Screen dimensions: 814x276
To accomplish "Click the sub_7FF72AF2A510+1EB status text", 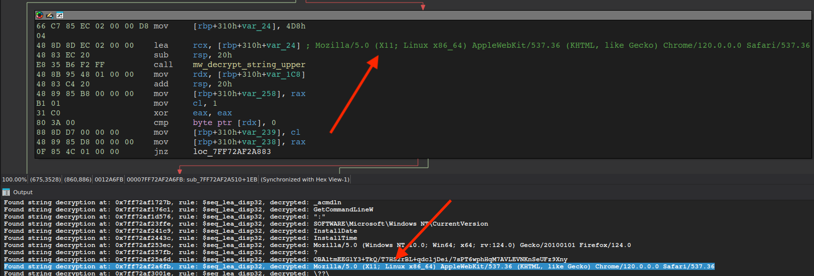I will pyautogui.click(x=222, y=179).
